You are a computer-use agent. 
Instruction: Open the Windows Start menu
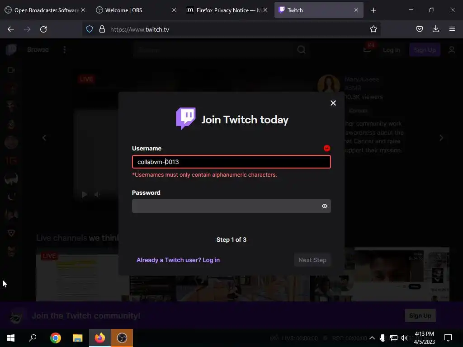tap(11, 338)
